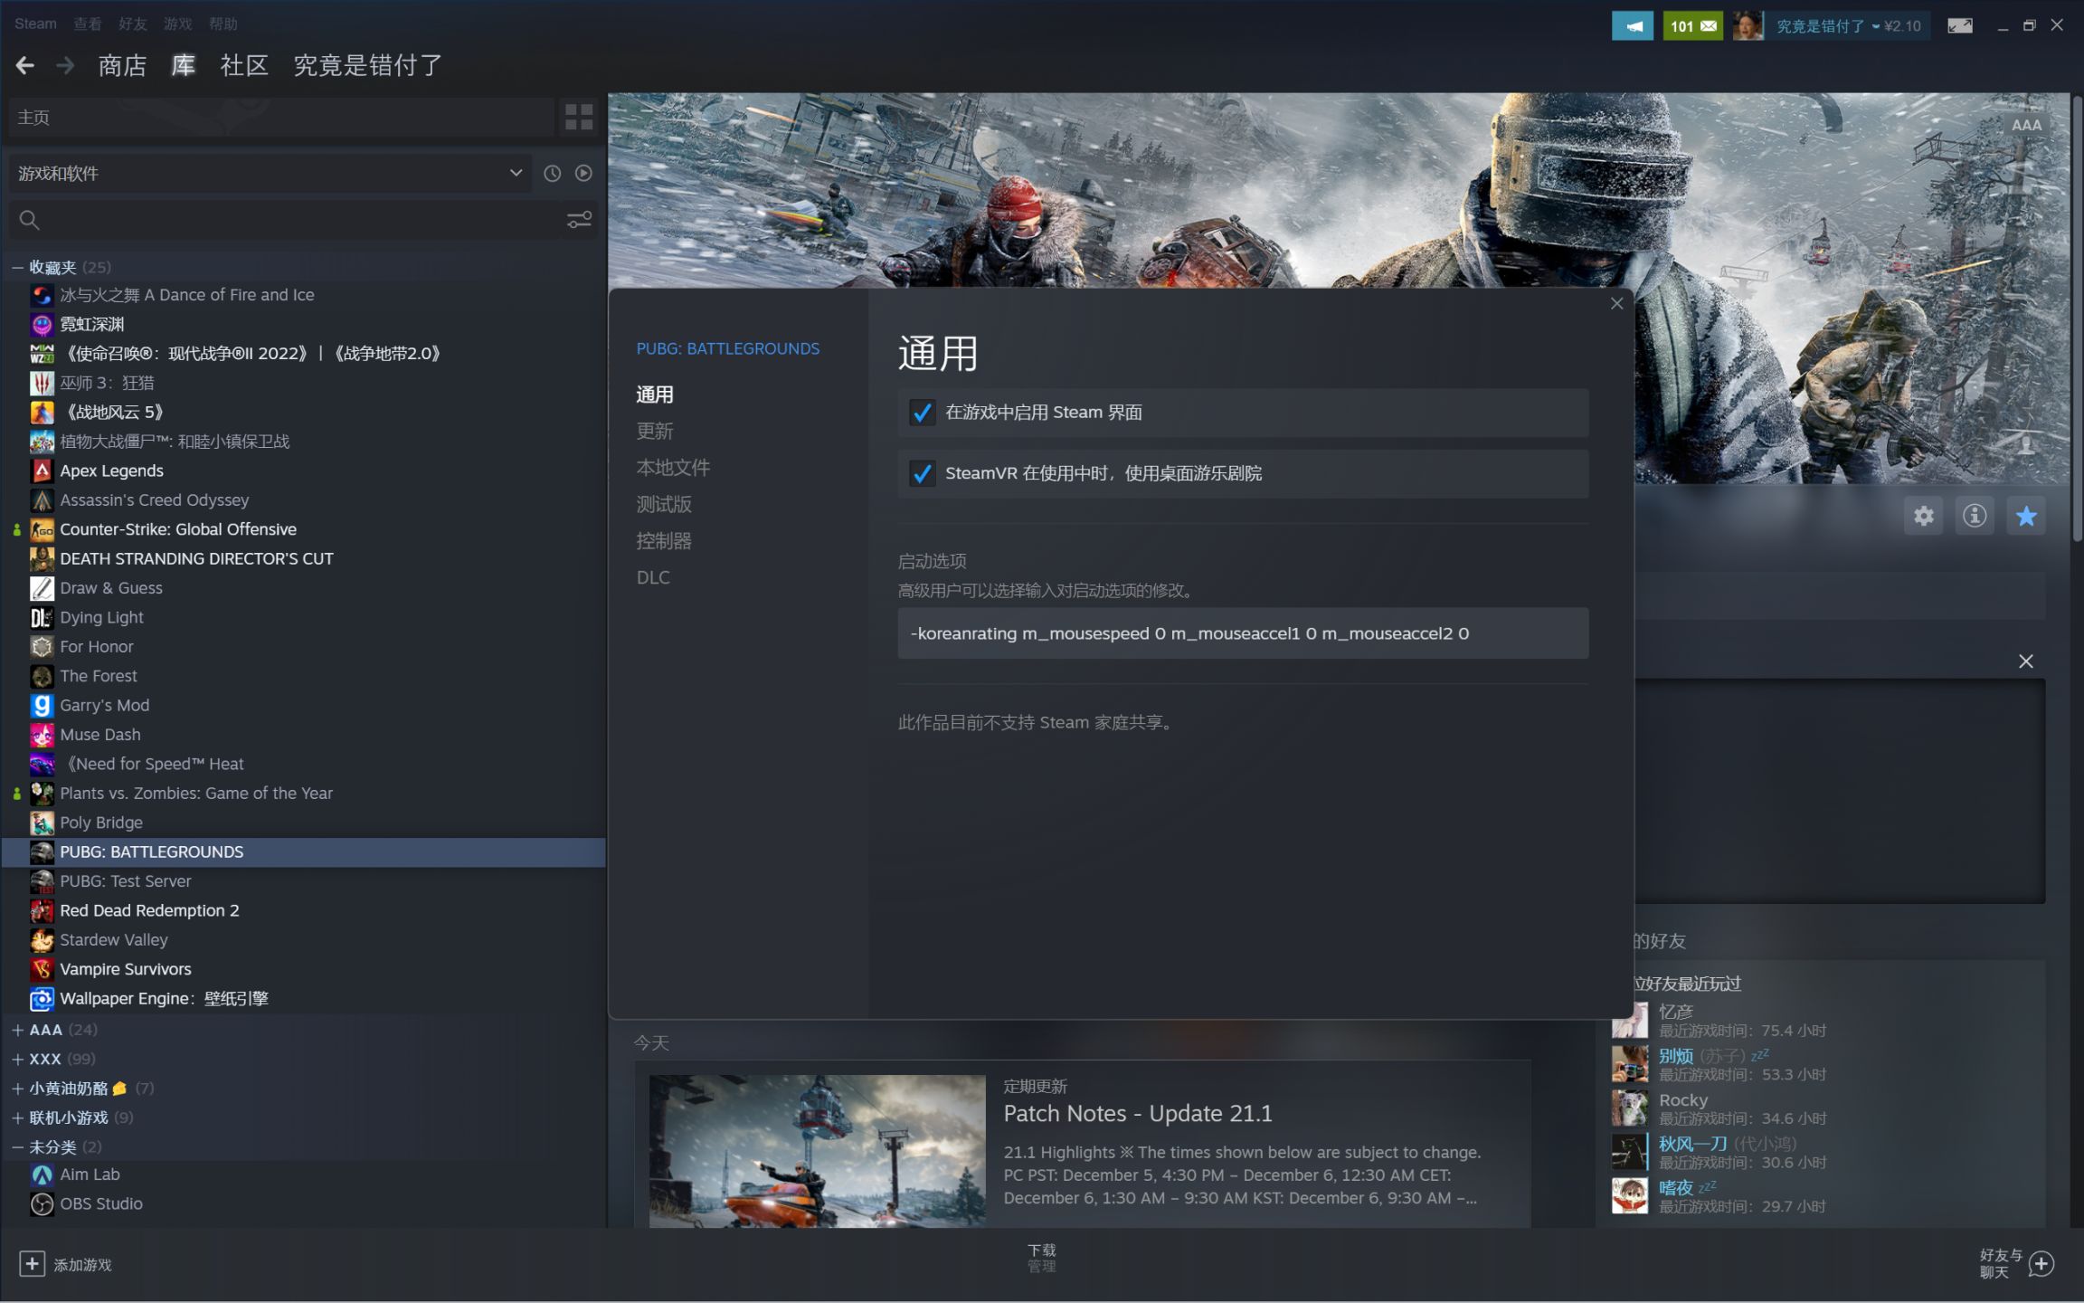Select the 控制器 settings tab
The image size is (2084, 1303).
[x=664, y=541]
